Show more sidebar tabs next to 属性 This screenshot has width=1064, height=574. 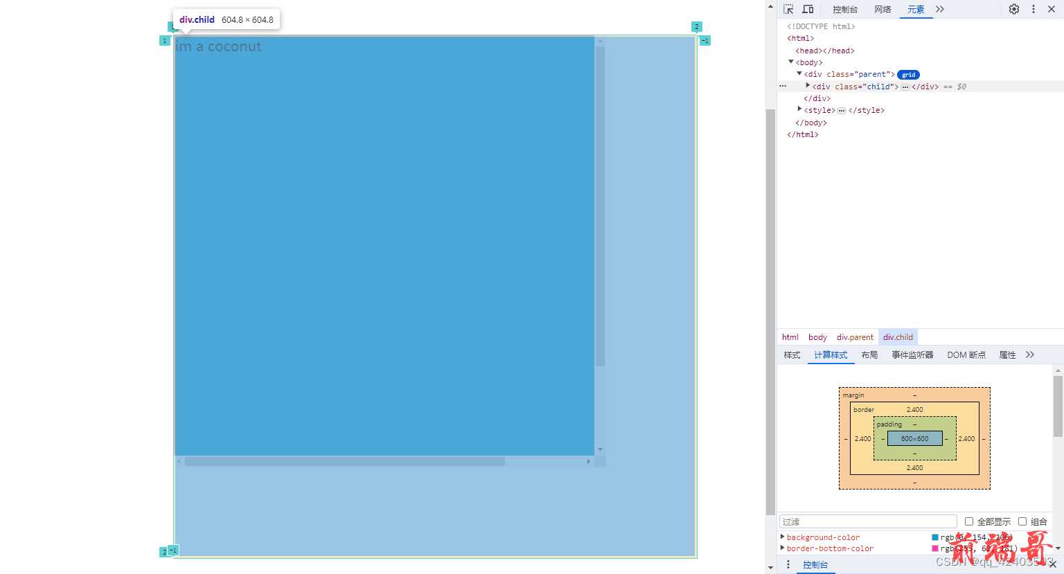(1030, 355)
